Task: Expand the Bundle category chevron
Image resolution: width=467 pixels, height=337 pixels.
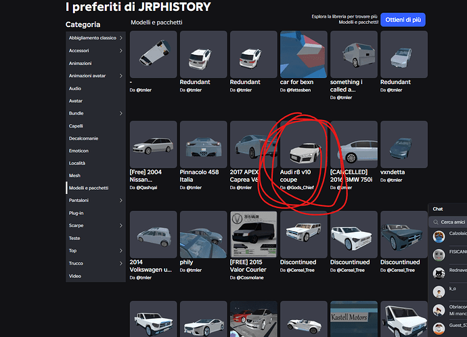Action: (x=121, y=113)
